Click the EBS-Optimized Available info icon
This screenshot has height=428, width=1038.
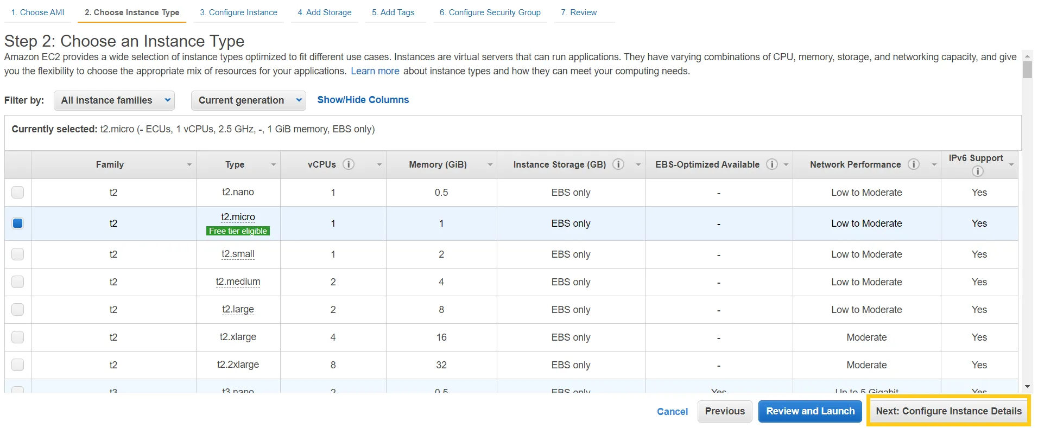pyautogui.click(x=772, y=164)
